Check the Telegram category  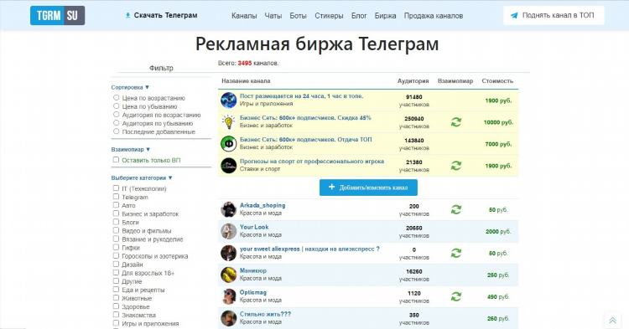116,197
